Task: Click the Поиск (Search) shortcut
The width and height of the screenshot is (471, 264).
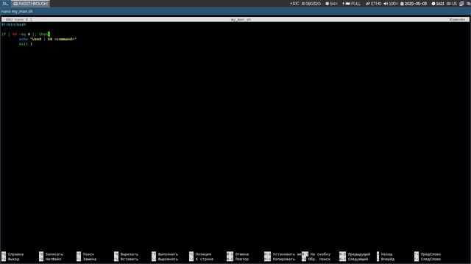Action: 85,254
